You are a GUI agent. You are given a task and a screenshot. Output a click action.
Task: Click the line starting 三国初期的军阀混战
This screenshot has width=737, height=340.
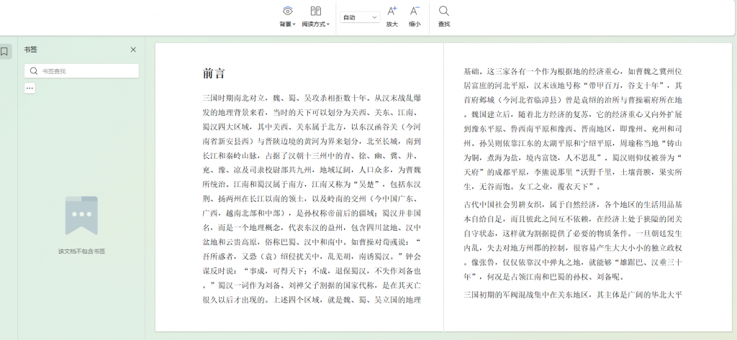[x=572, y=295]
